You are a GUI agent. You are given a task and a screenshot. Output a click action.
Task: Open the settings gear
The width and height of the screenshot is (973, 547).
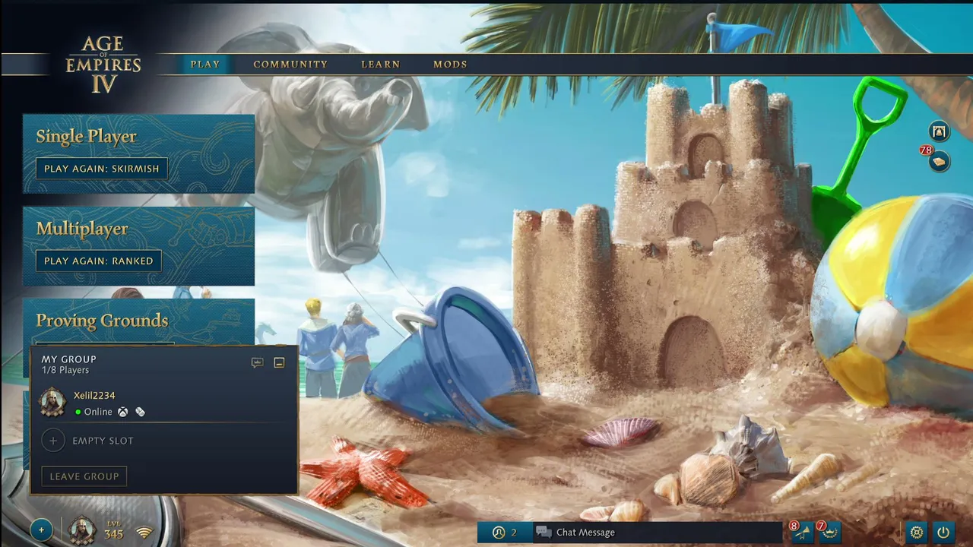point(917,533)
